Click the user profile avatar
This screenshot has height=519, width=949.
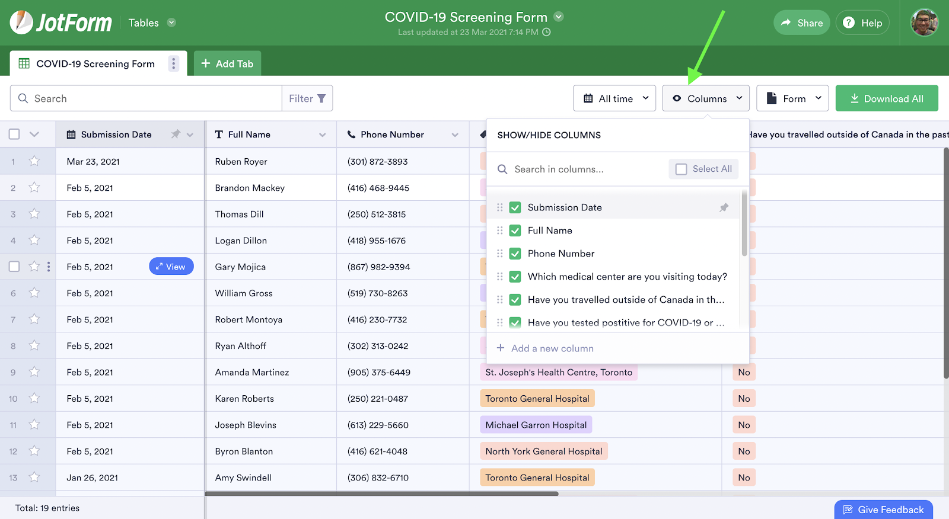924,23
